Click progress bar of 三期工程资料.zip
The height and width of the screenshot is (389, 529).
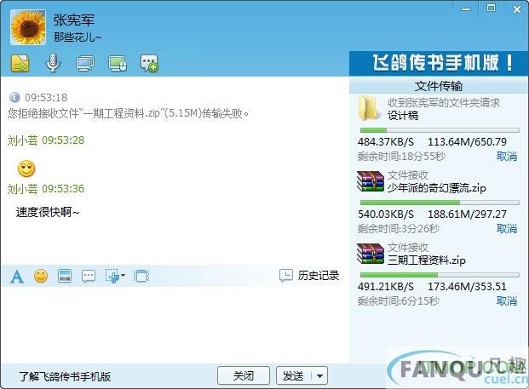[440, 275]
